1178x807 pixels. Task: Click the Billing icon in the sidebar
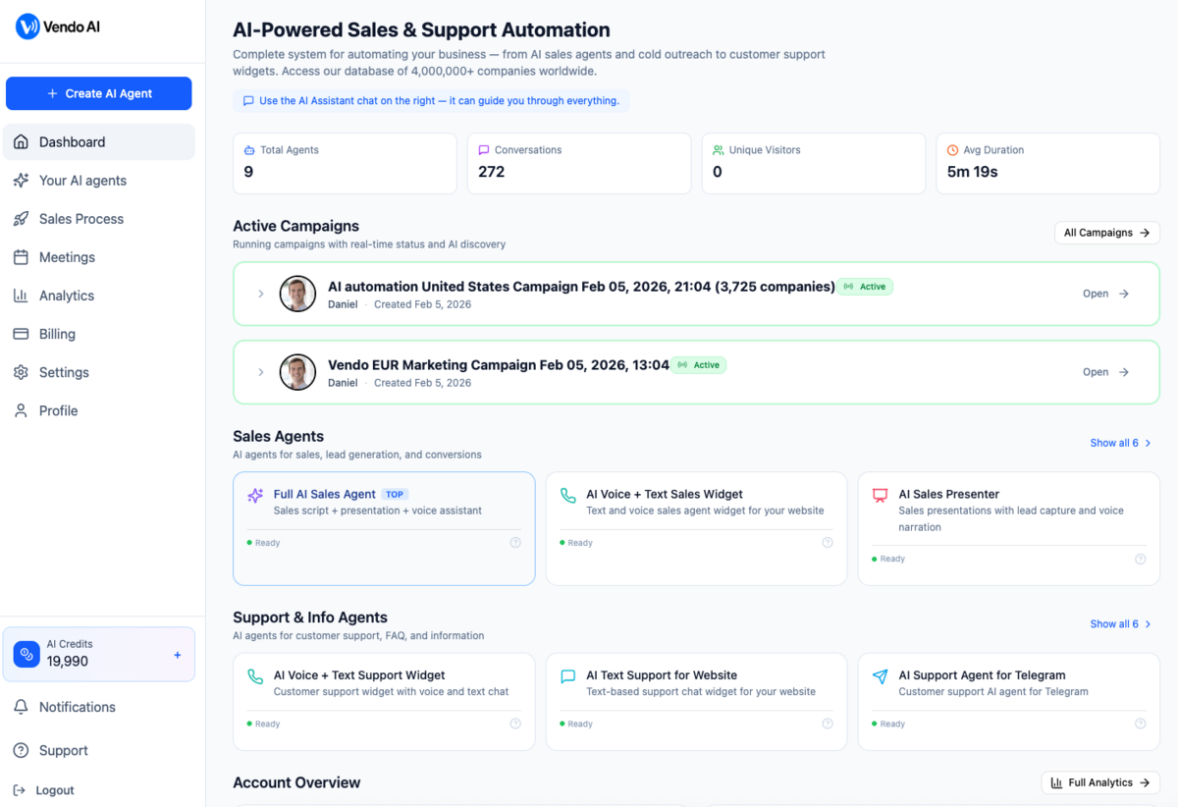click(21, 334)
